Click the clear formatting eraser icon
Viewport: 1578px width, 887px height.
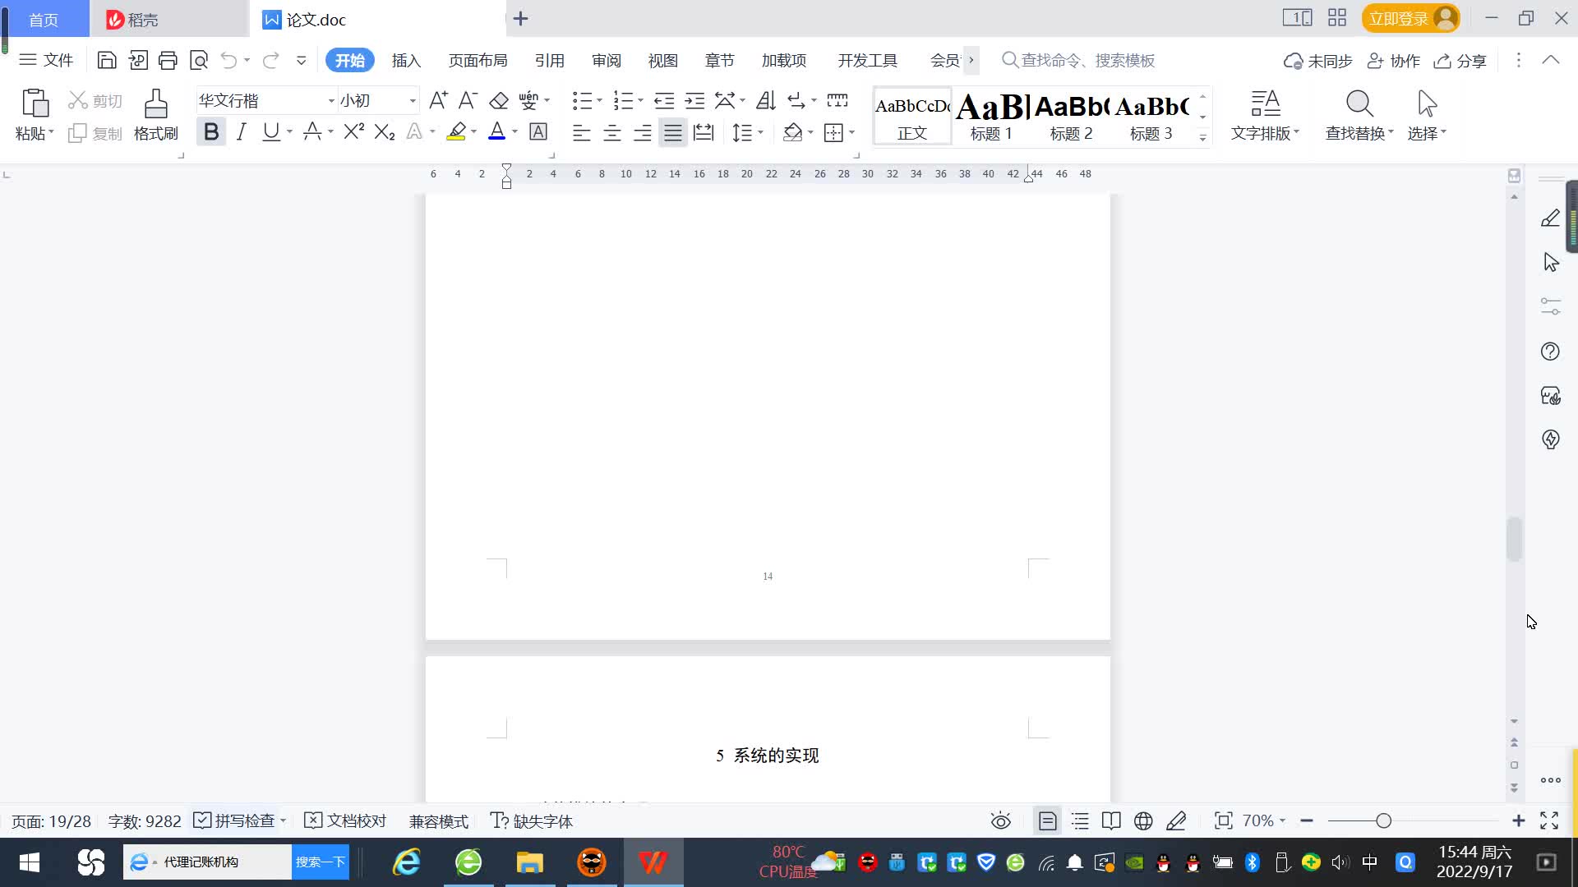click(x=498, y=101)
